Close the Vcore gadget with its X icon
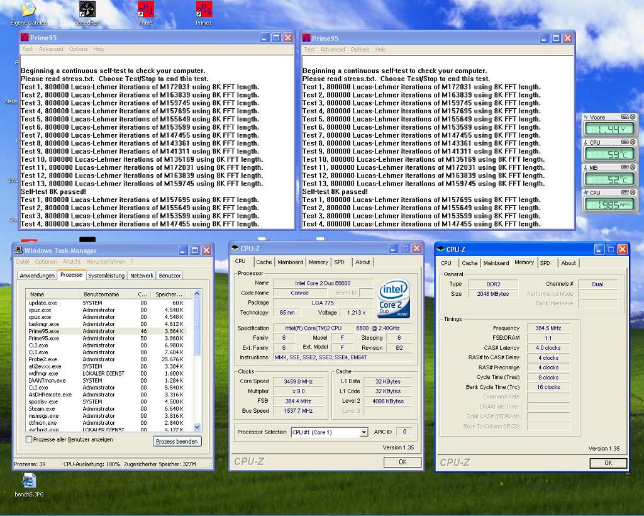The height and width of the screenshot is (516, 644). coord(633,116)
